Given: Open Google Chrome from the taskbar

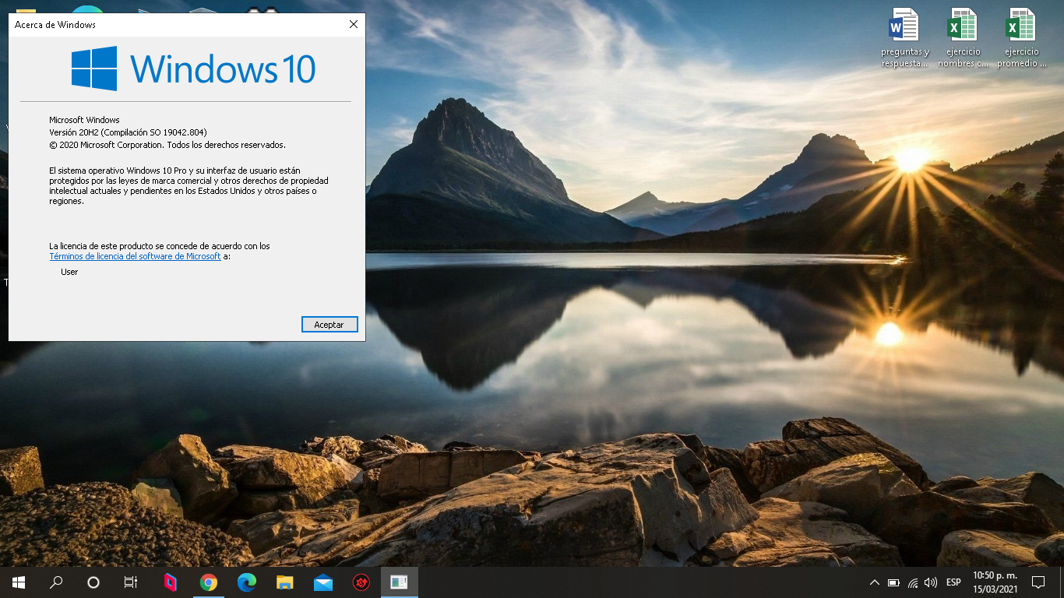Looking at the screenshot, I should pyautogui.click(x=208, y=582).
